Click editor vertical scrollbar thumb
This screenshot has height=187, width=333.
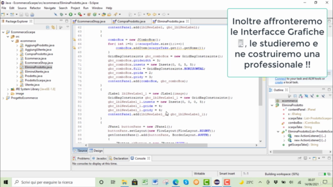click(261, 91)
